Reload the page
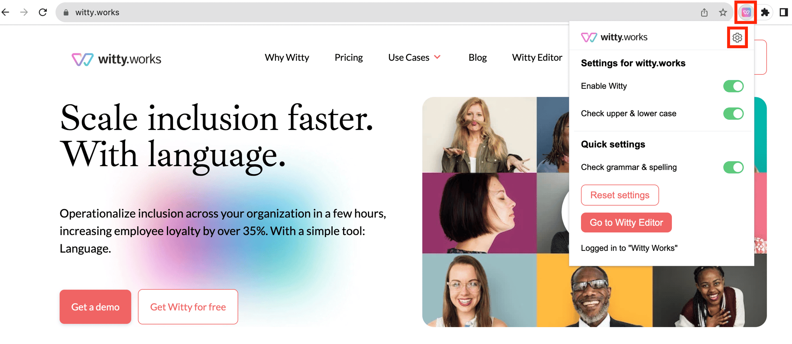The image size is (792, 344). (x=43, y=12)
